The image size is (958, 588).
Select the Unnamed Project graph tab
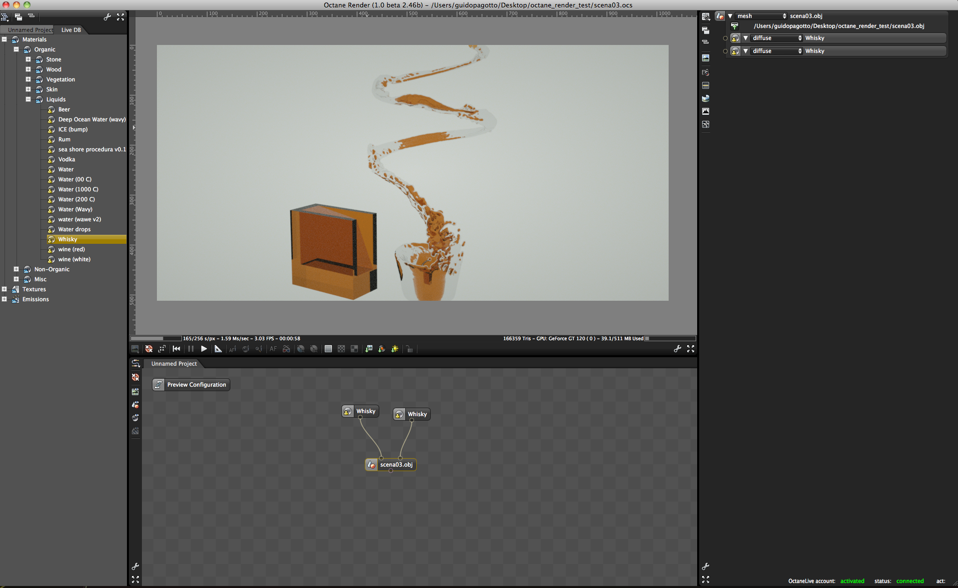(x=174, y=364)
